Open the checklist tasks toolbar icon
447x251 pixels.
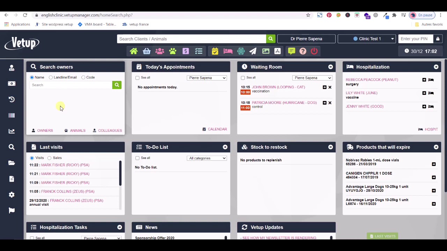tap(199, 51)
